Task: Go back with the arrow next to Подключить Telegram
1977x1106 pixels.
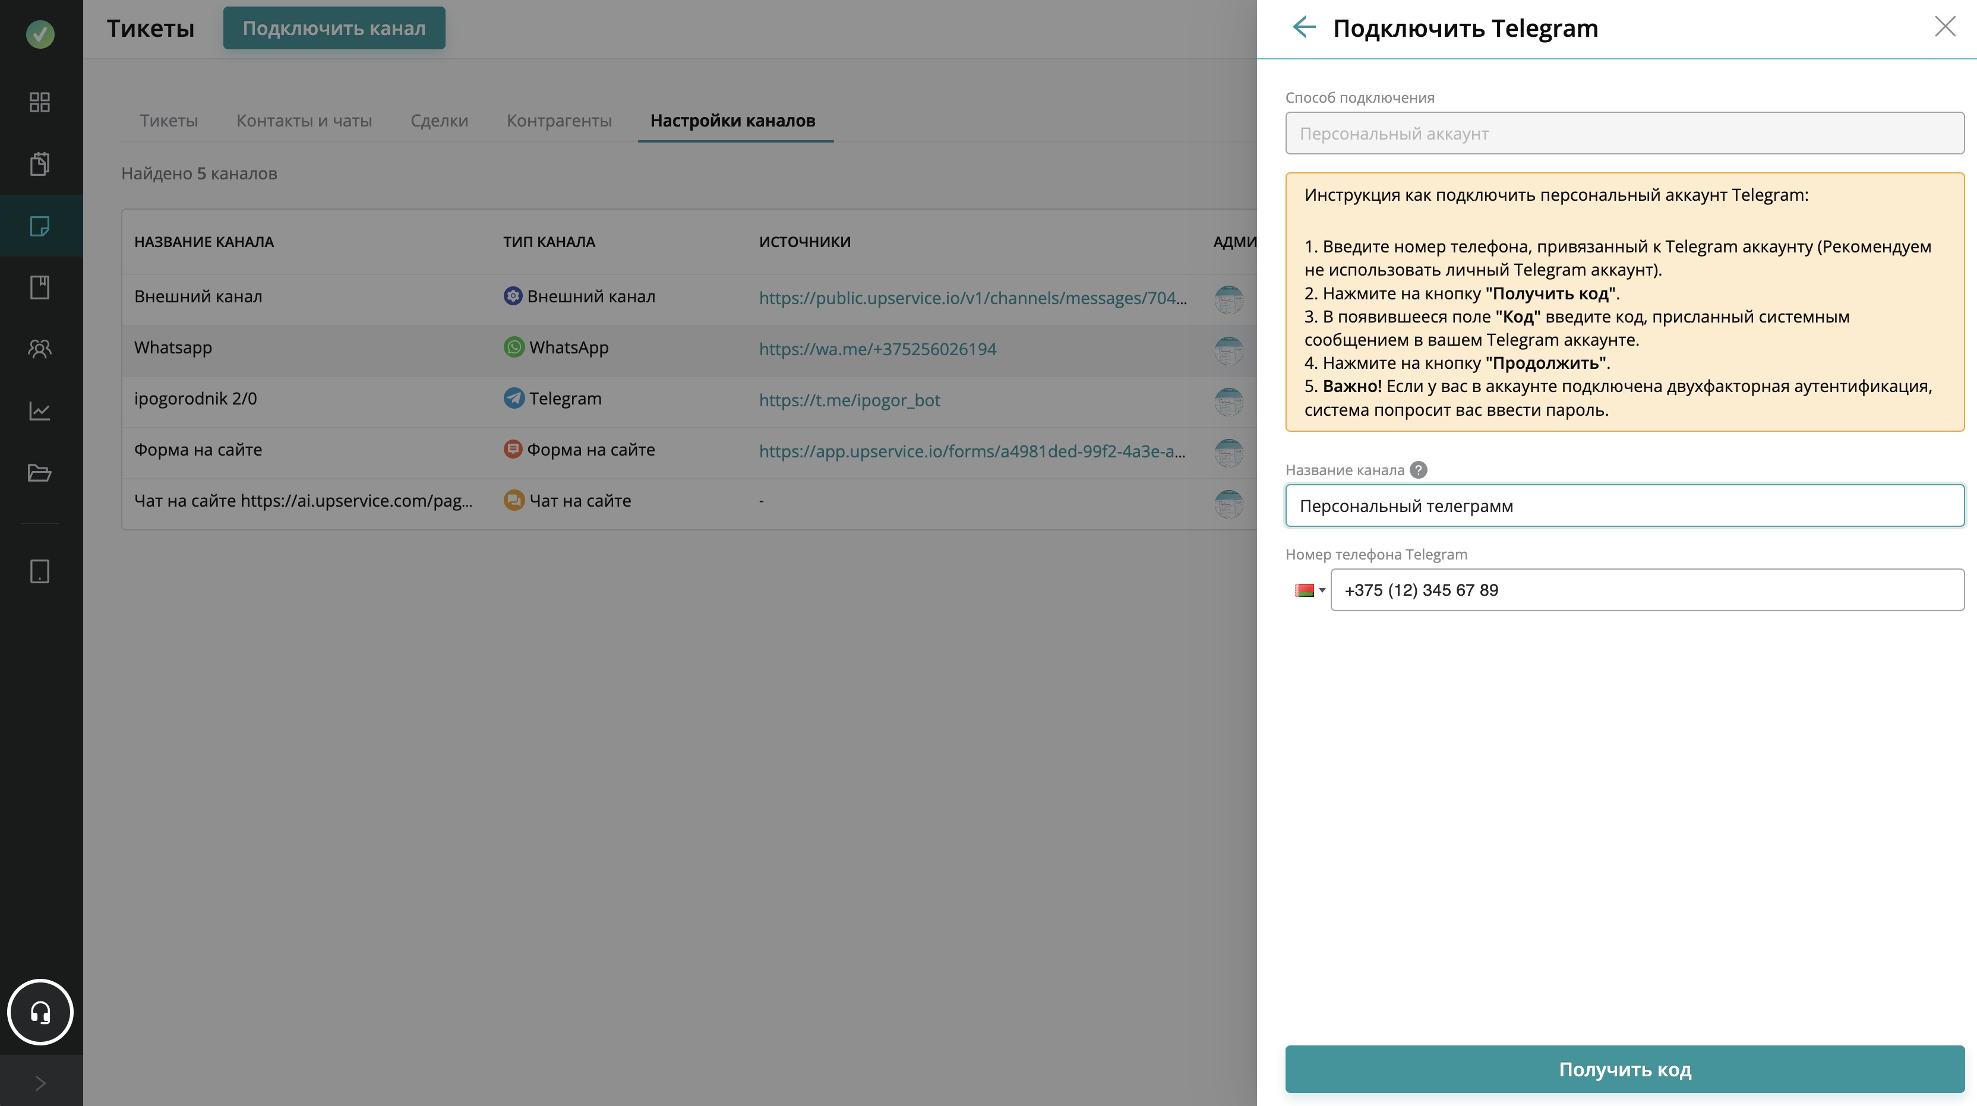Action: click(1304, 28)
